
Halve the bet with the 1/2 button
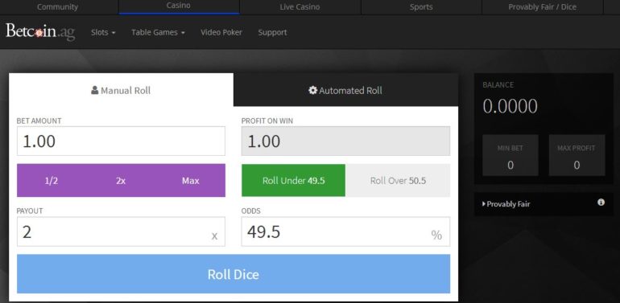[51, 181]
